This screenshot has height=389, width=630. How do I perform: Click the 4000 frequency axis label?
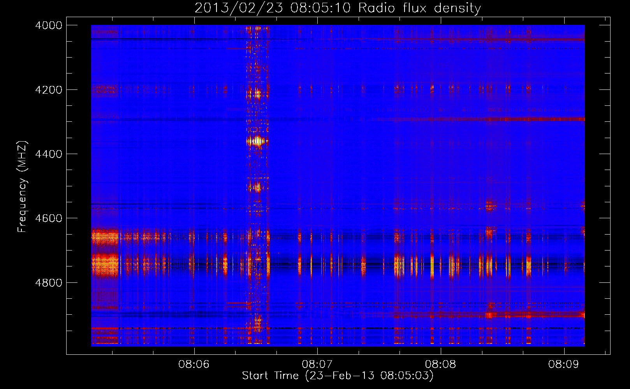coord(49,25)
